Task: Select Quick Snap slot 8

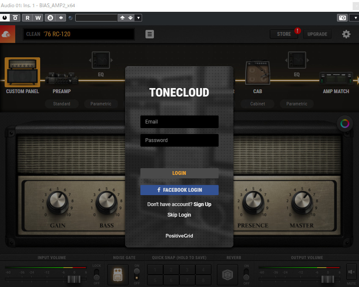Action: [203, 280]
